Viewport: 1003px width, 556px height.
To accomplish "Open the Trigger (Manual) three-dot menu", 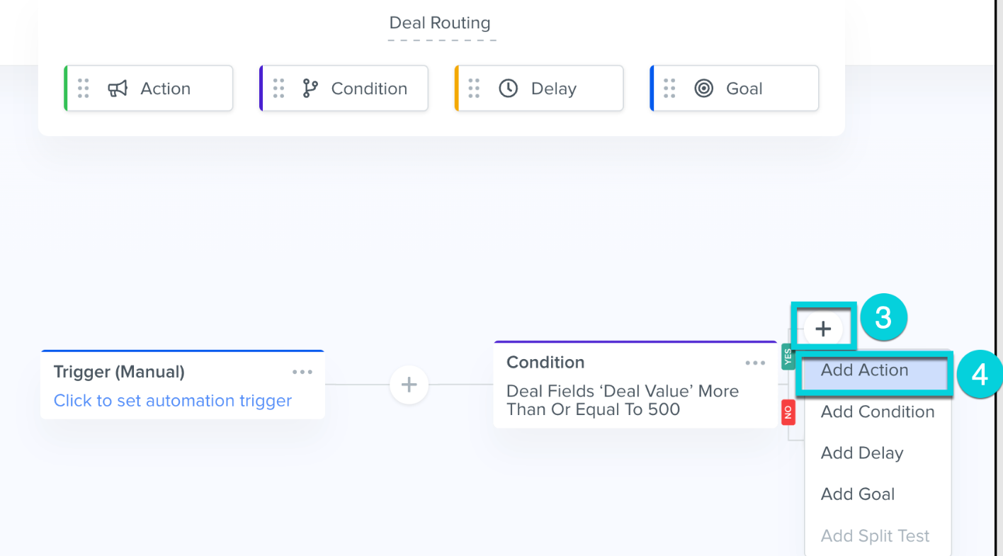I will 302,372.
